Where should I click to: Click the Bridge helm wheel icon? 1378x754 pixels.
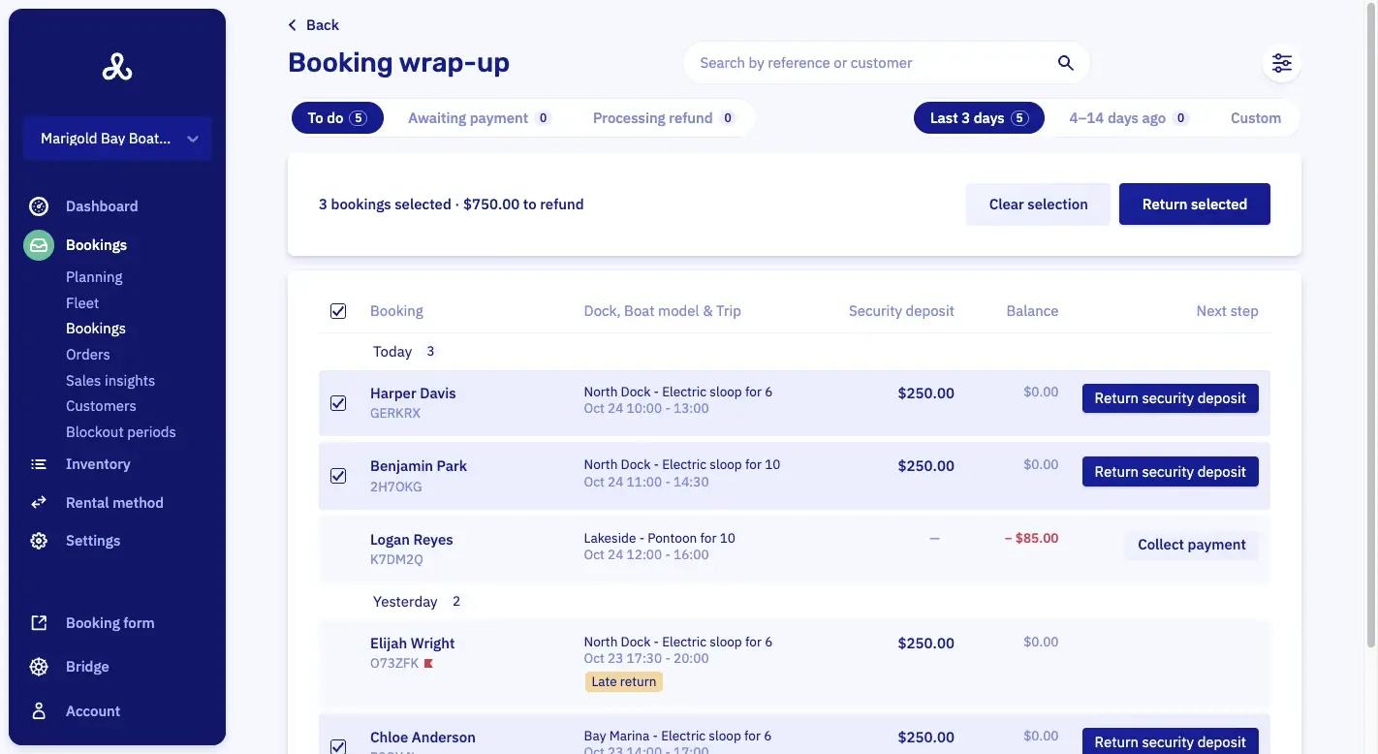pyautogui.click(x=39, y=667)
